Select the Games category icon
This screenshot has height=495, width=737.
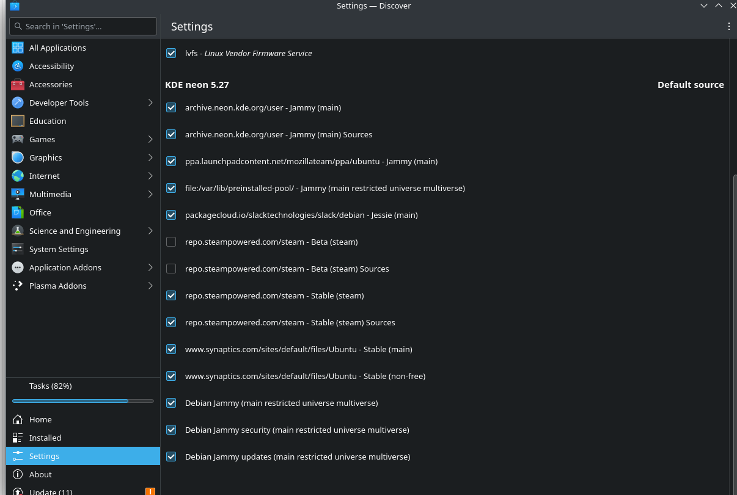[x=18, y=139]
